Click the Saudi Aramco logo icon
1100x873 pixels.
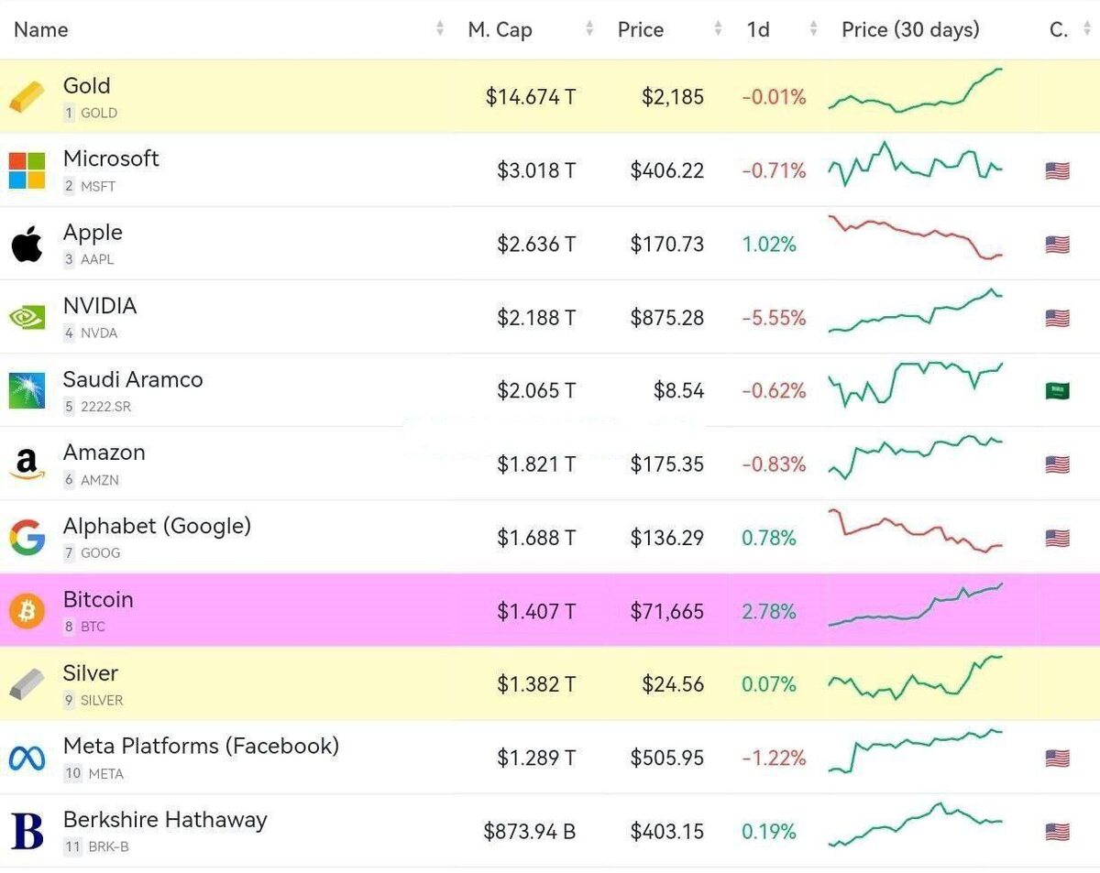click(27, 391)
